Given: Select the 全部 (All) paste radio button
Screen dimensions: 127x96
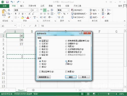Looking at the screenshot, I should pyautogui.click(x=40, y=41).
